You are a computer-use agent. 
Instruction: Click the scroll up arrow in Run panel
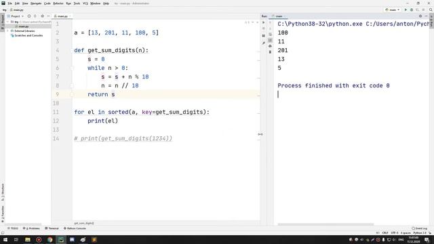point(270,22)
